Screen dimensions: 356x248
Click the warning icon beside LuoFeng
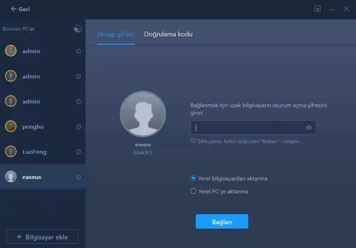coord(10,152)
